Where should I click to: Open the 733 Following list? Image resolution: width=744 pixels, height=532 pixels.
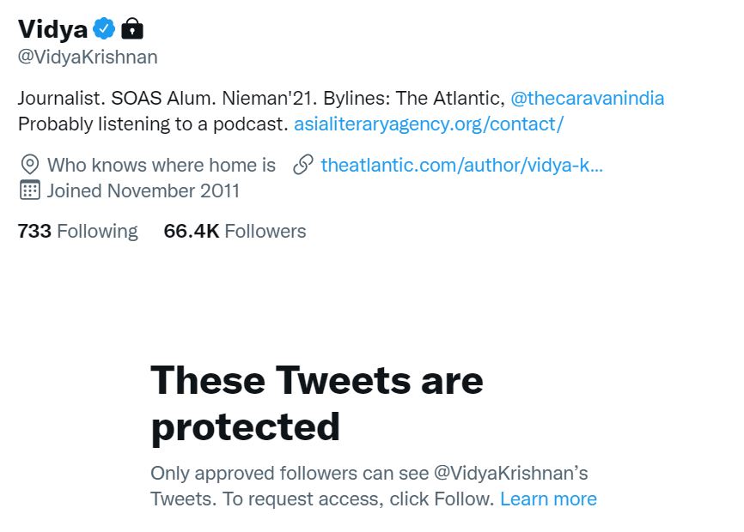77,231
